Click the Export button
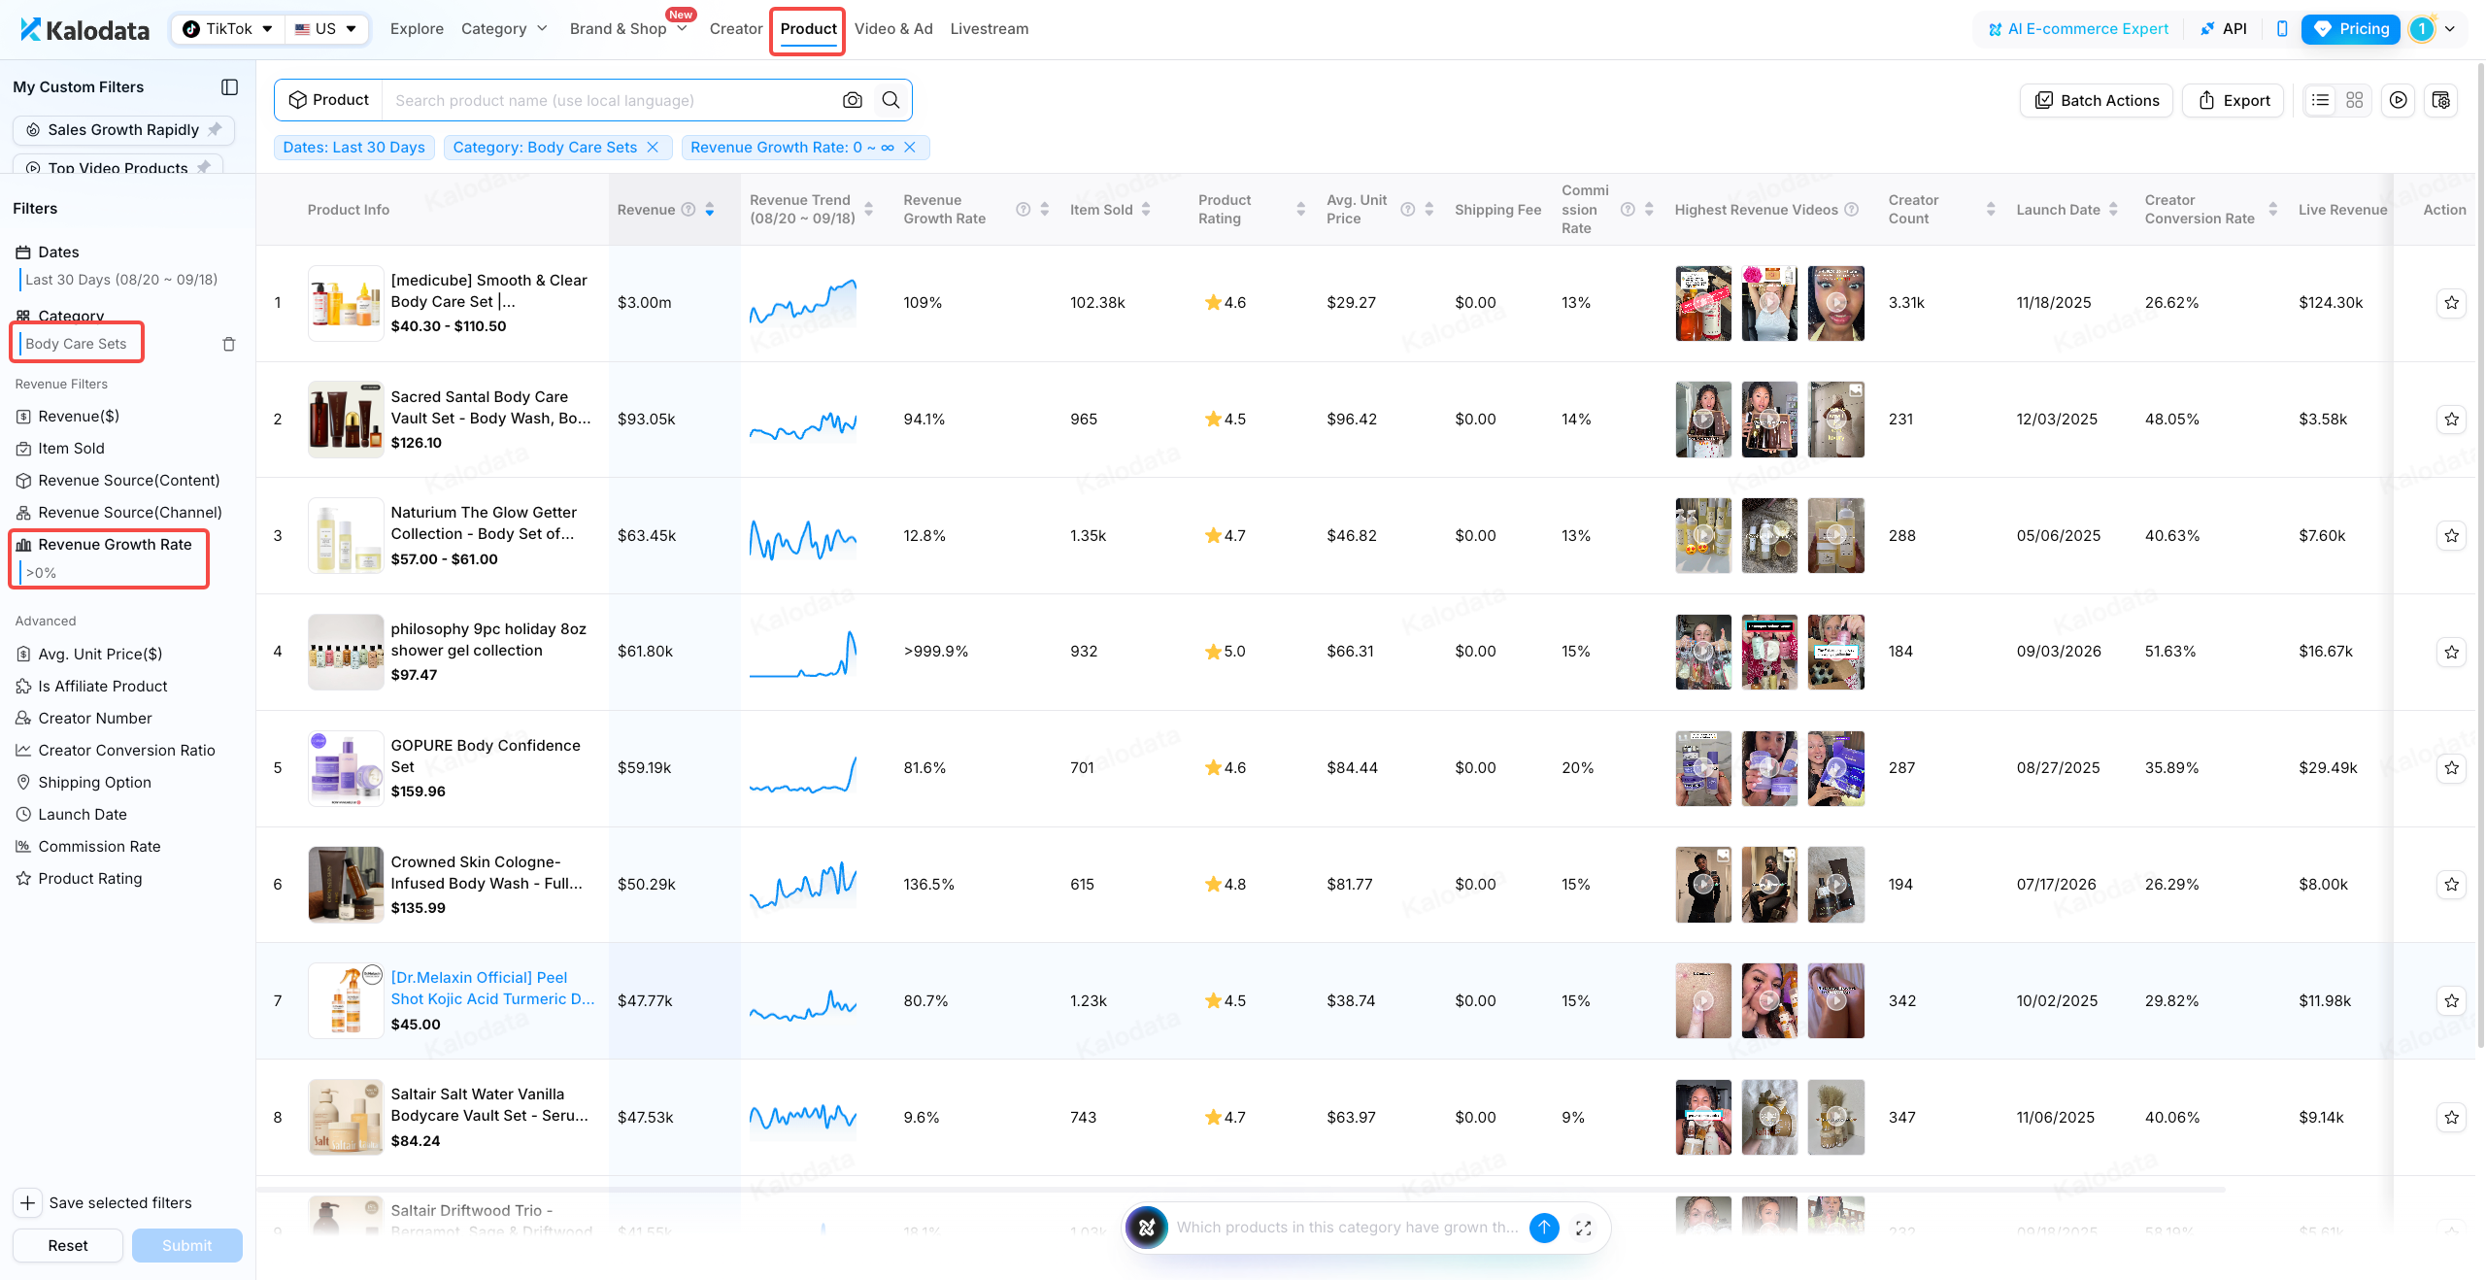This screenshot has height=1280, width=2486. click(x=2234, y=100)
